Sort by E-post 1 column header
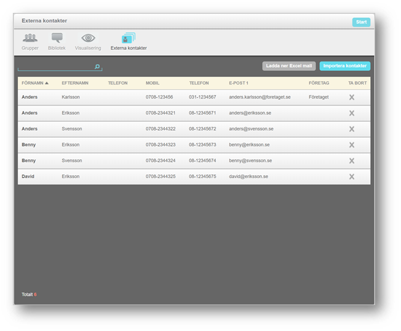Screen dimensions: 401x331 239,83
